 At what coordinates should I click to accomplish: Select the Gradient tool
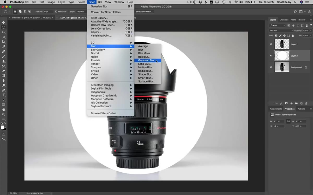pyautogui.click(x=4, y=76)
